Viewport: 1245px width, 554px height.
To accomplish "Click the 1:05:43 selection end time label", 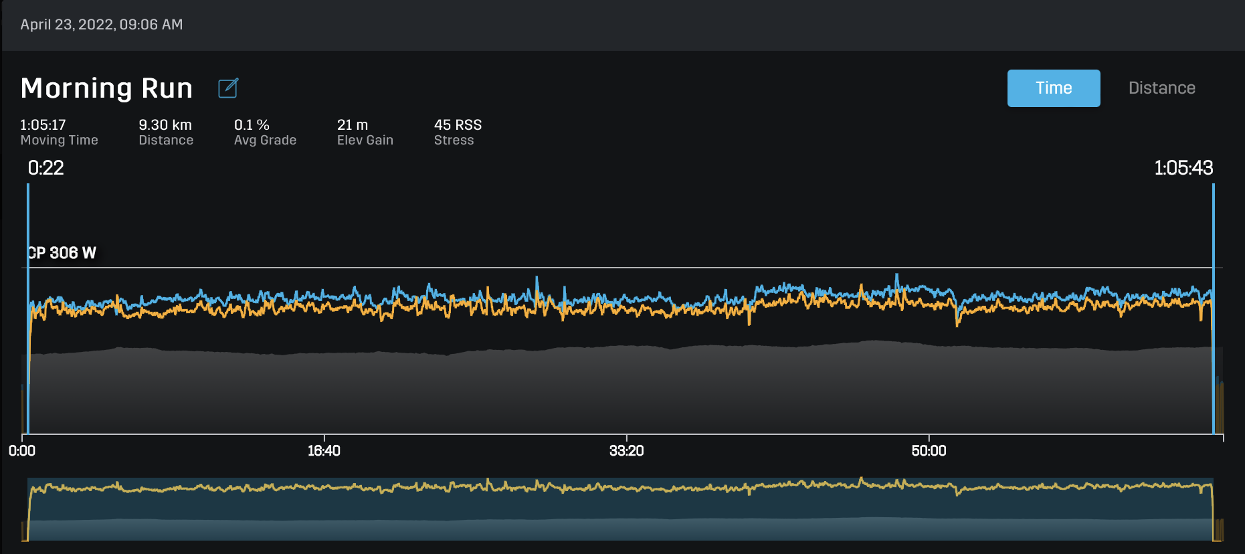I will [1183, 168].
